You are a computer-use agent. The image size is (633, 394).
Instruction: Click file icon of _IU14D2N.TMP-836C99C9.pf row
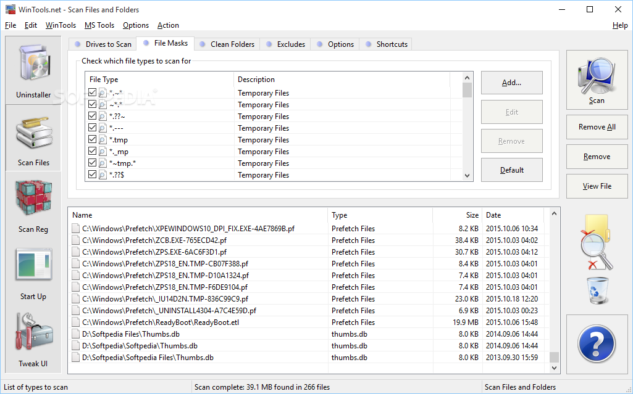(75, 299)
